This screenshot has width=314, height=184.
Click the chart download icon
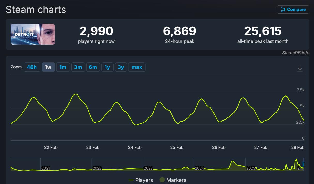[300, 68]
